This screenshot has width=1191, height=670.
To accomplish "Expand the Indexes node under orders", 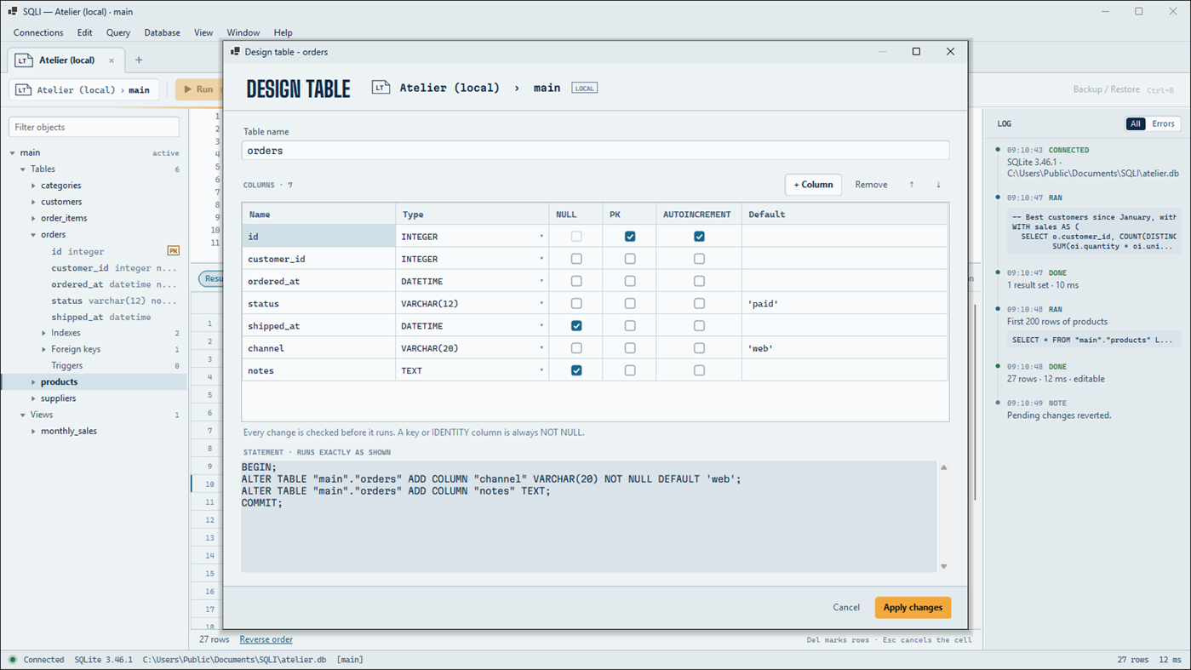I will [x=44, y=333].
